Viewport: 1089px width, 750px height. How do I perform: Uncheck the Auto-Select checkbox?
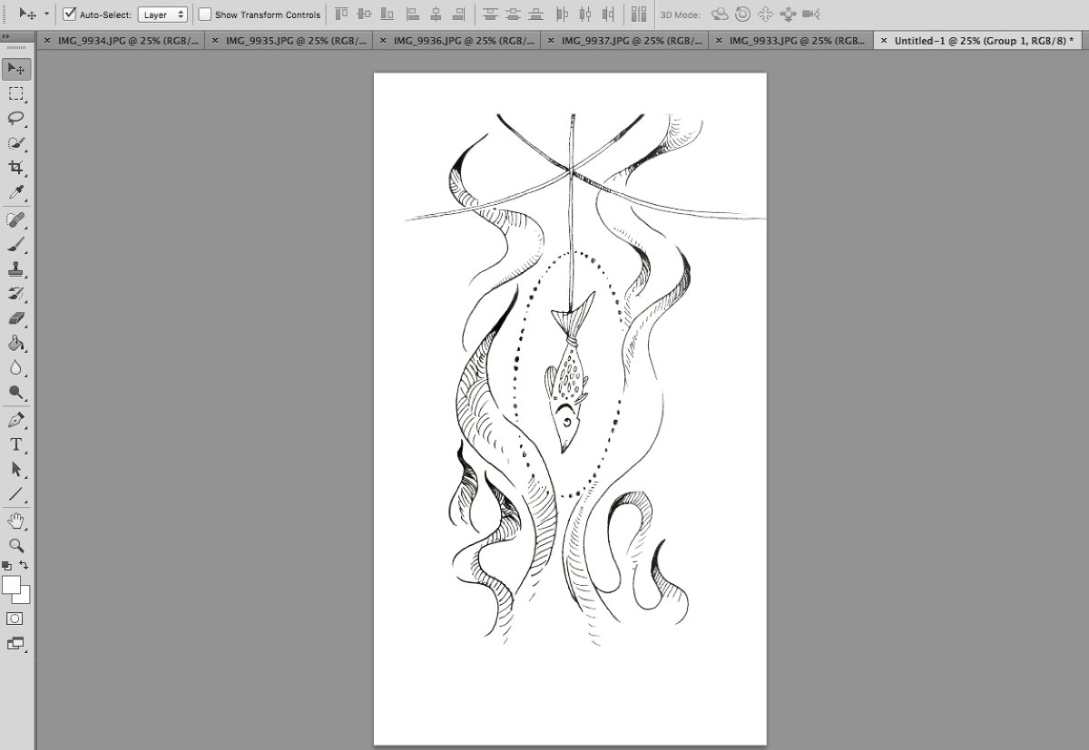pos(70,15)
